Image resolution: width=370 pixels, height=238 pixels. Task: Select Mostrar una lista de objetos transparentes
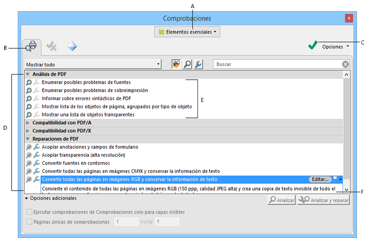[88, 114]
